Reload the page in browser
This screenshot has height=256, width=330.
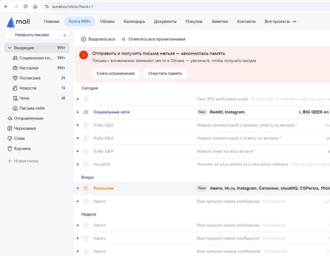tap(25, 7)
